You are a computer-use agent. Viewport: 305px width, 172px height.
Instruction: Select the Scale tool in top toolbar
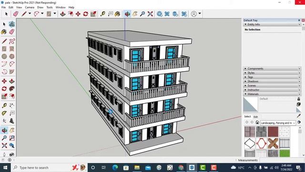pos(93,14)
